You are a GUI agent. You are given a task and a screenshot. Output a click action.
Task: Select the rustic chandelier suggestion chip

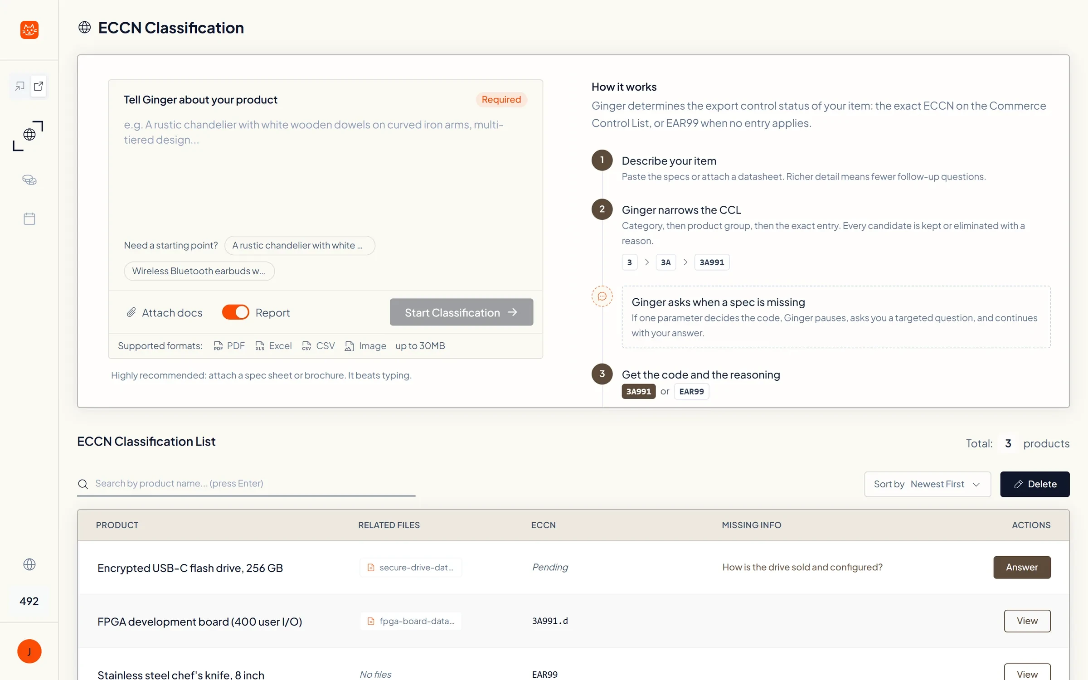pyautogui.click(x=300, y=245)
